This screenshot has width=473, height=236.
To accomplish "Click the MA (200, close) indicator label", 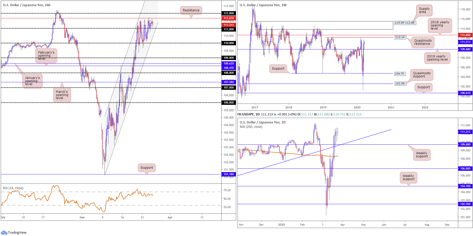I will click(x=251, y=127).
